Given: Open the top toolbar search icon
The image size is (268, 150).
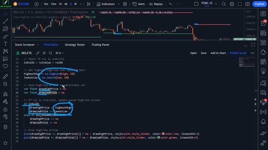Looking at the screenshot, I should 224,4.
